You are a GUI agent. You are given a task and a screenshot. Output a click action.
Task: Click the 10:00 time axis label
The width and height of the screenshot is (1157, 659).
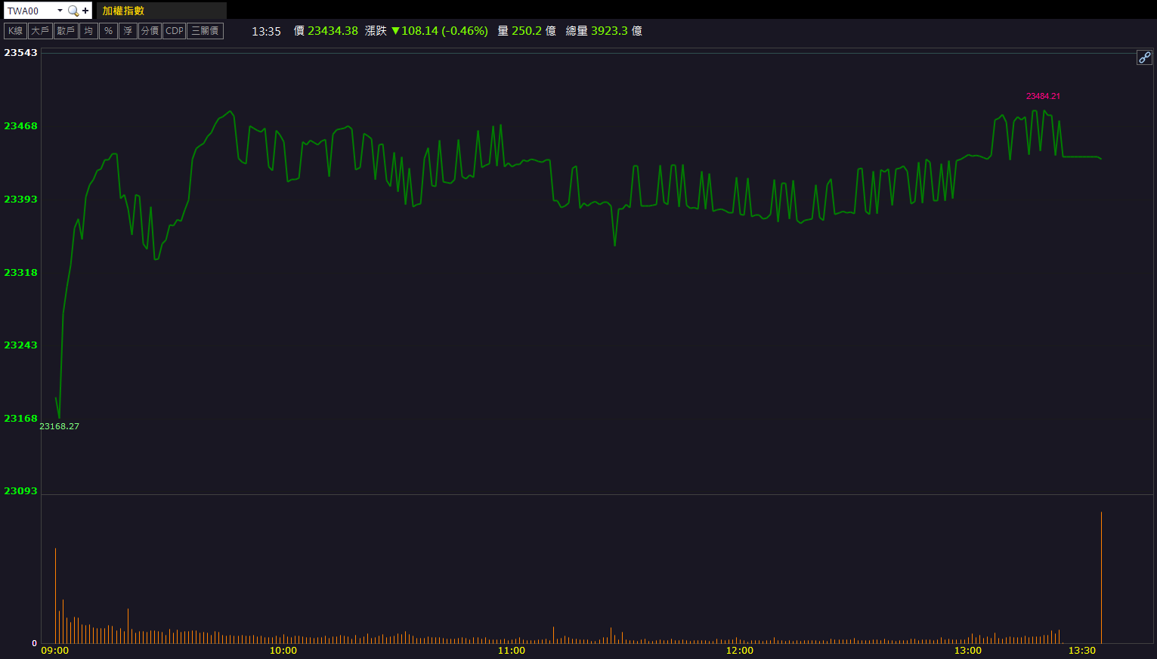point(283,650)
